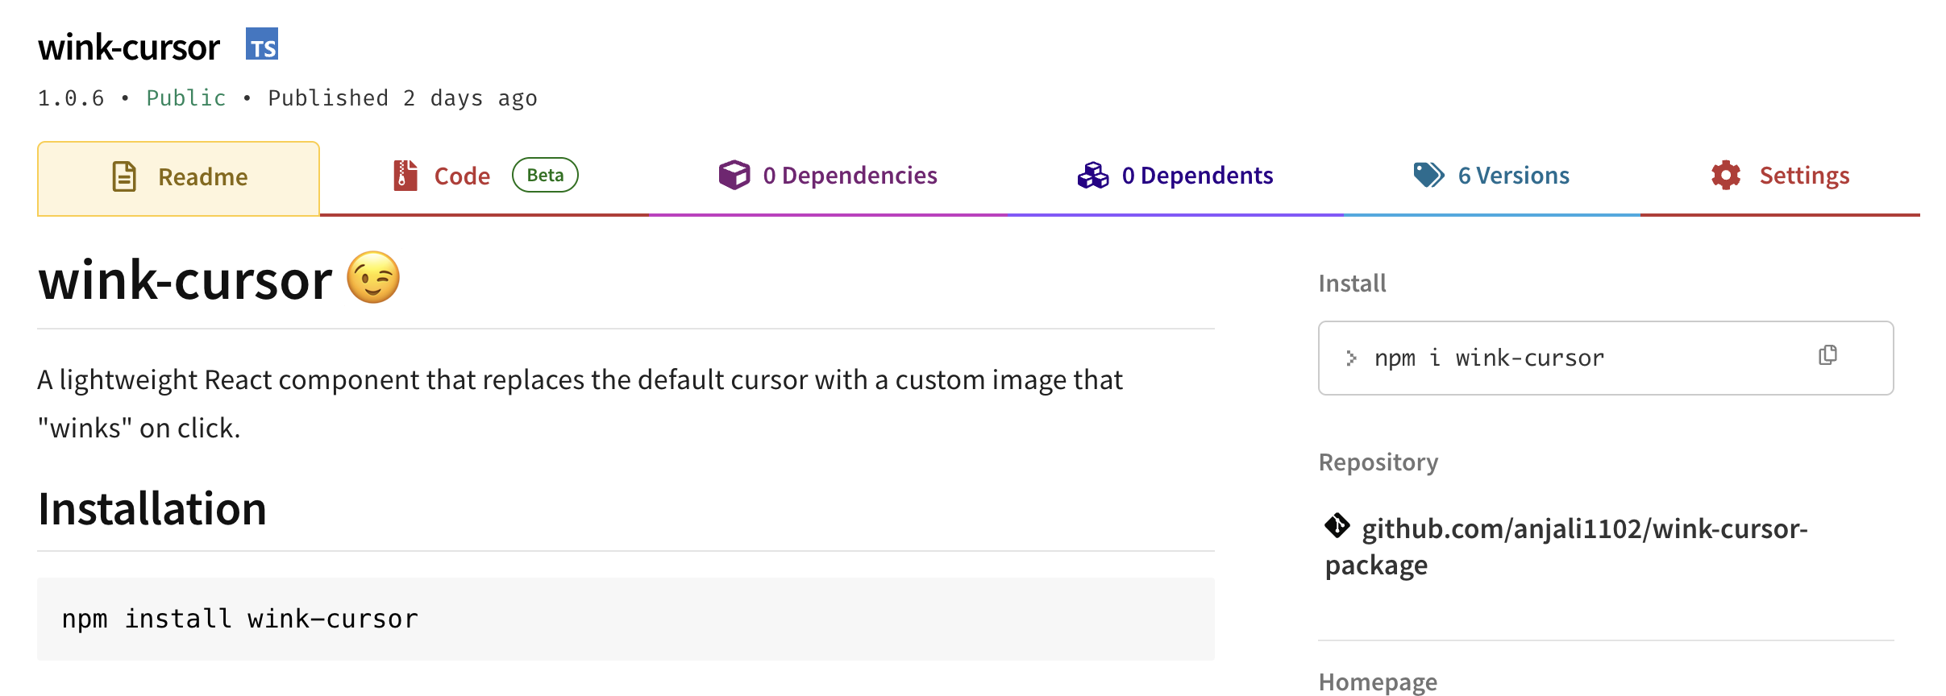Viewport: 1946px width, 696px height.
Task: Click the wink-cursor package title
Action: pos(130,46)
